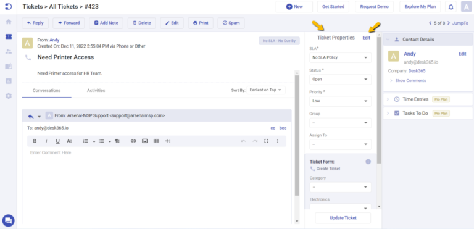
Task: Open the Group dropdown
Action: (x=341, y=123)
